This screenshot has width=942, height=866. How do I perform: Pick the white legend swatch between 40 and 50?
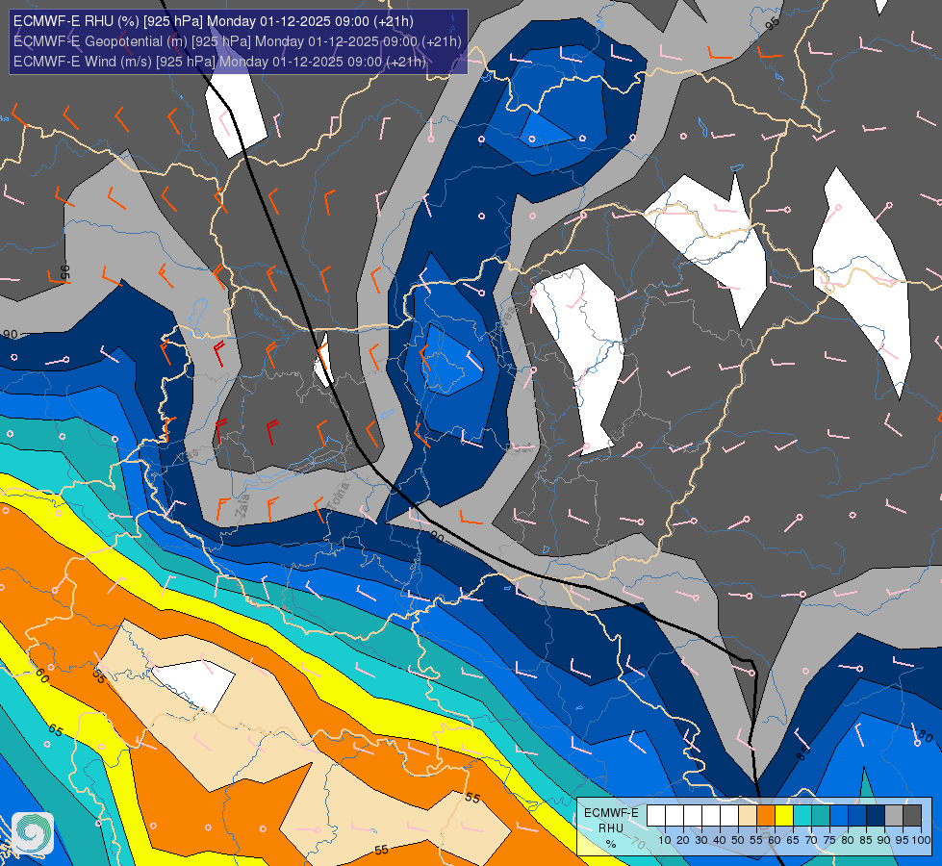click(x=729, y=816)
